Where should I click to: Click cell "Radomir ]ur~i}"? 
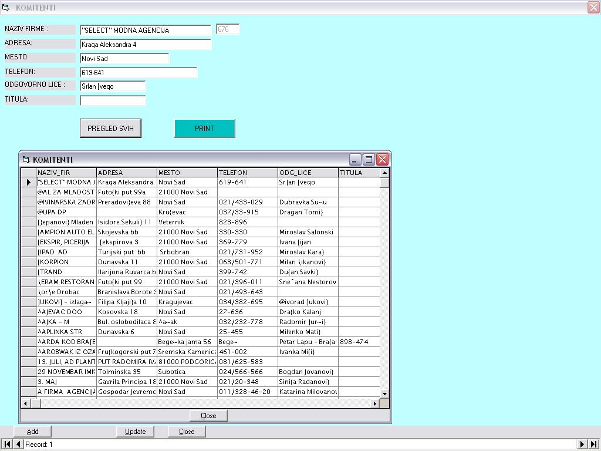(x=308, y=322)
